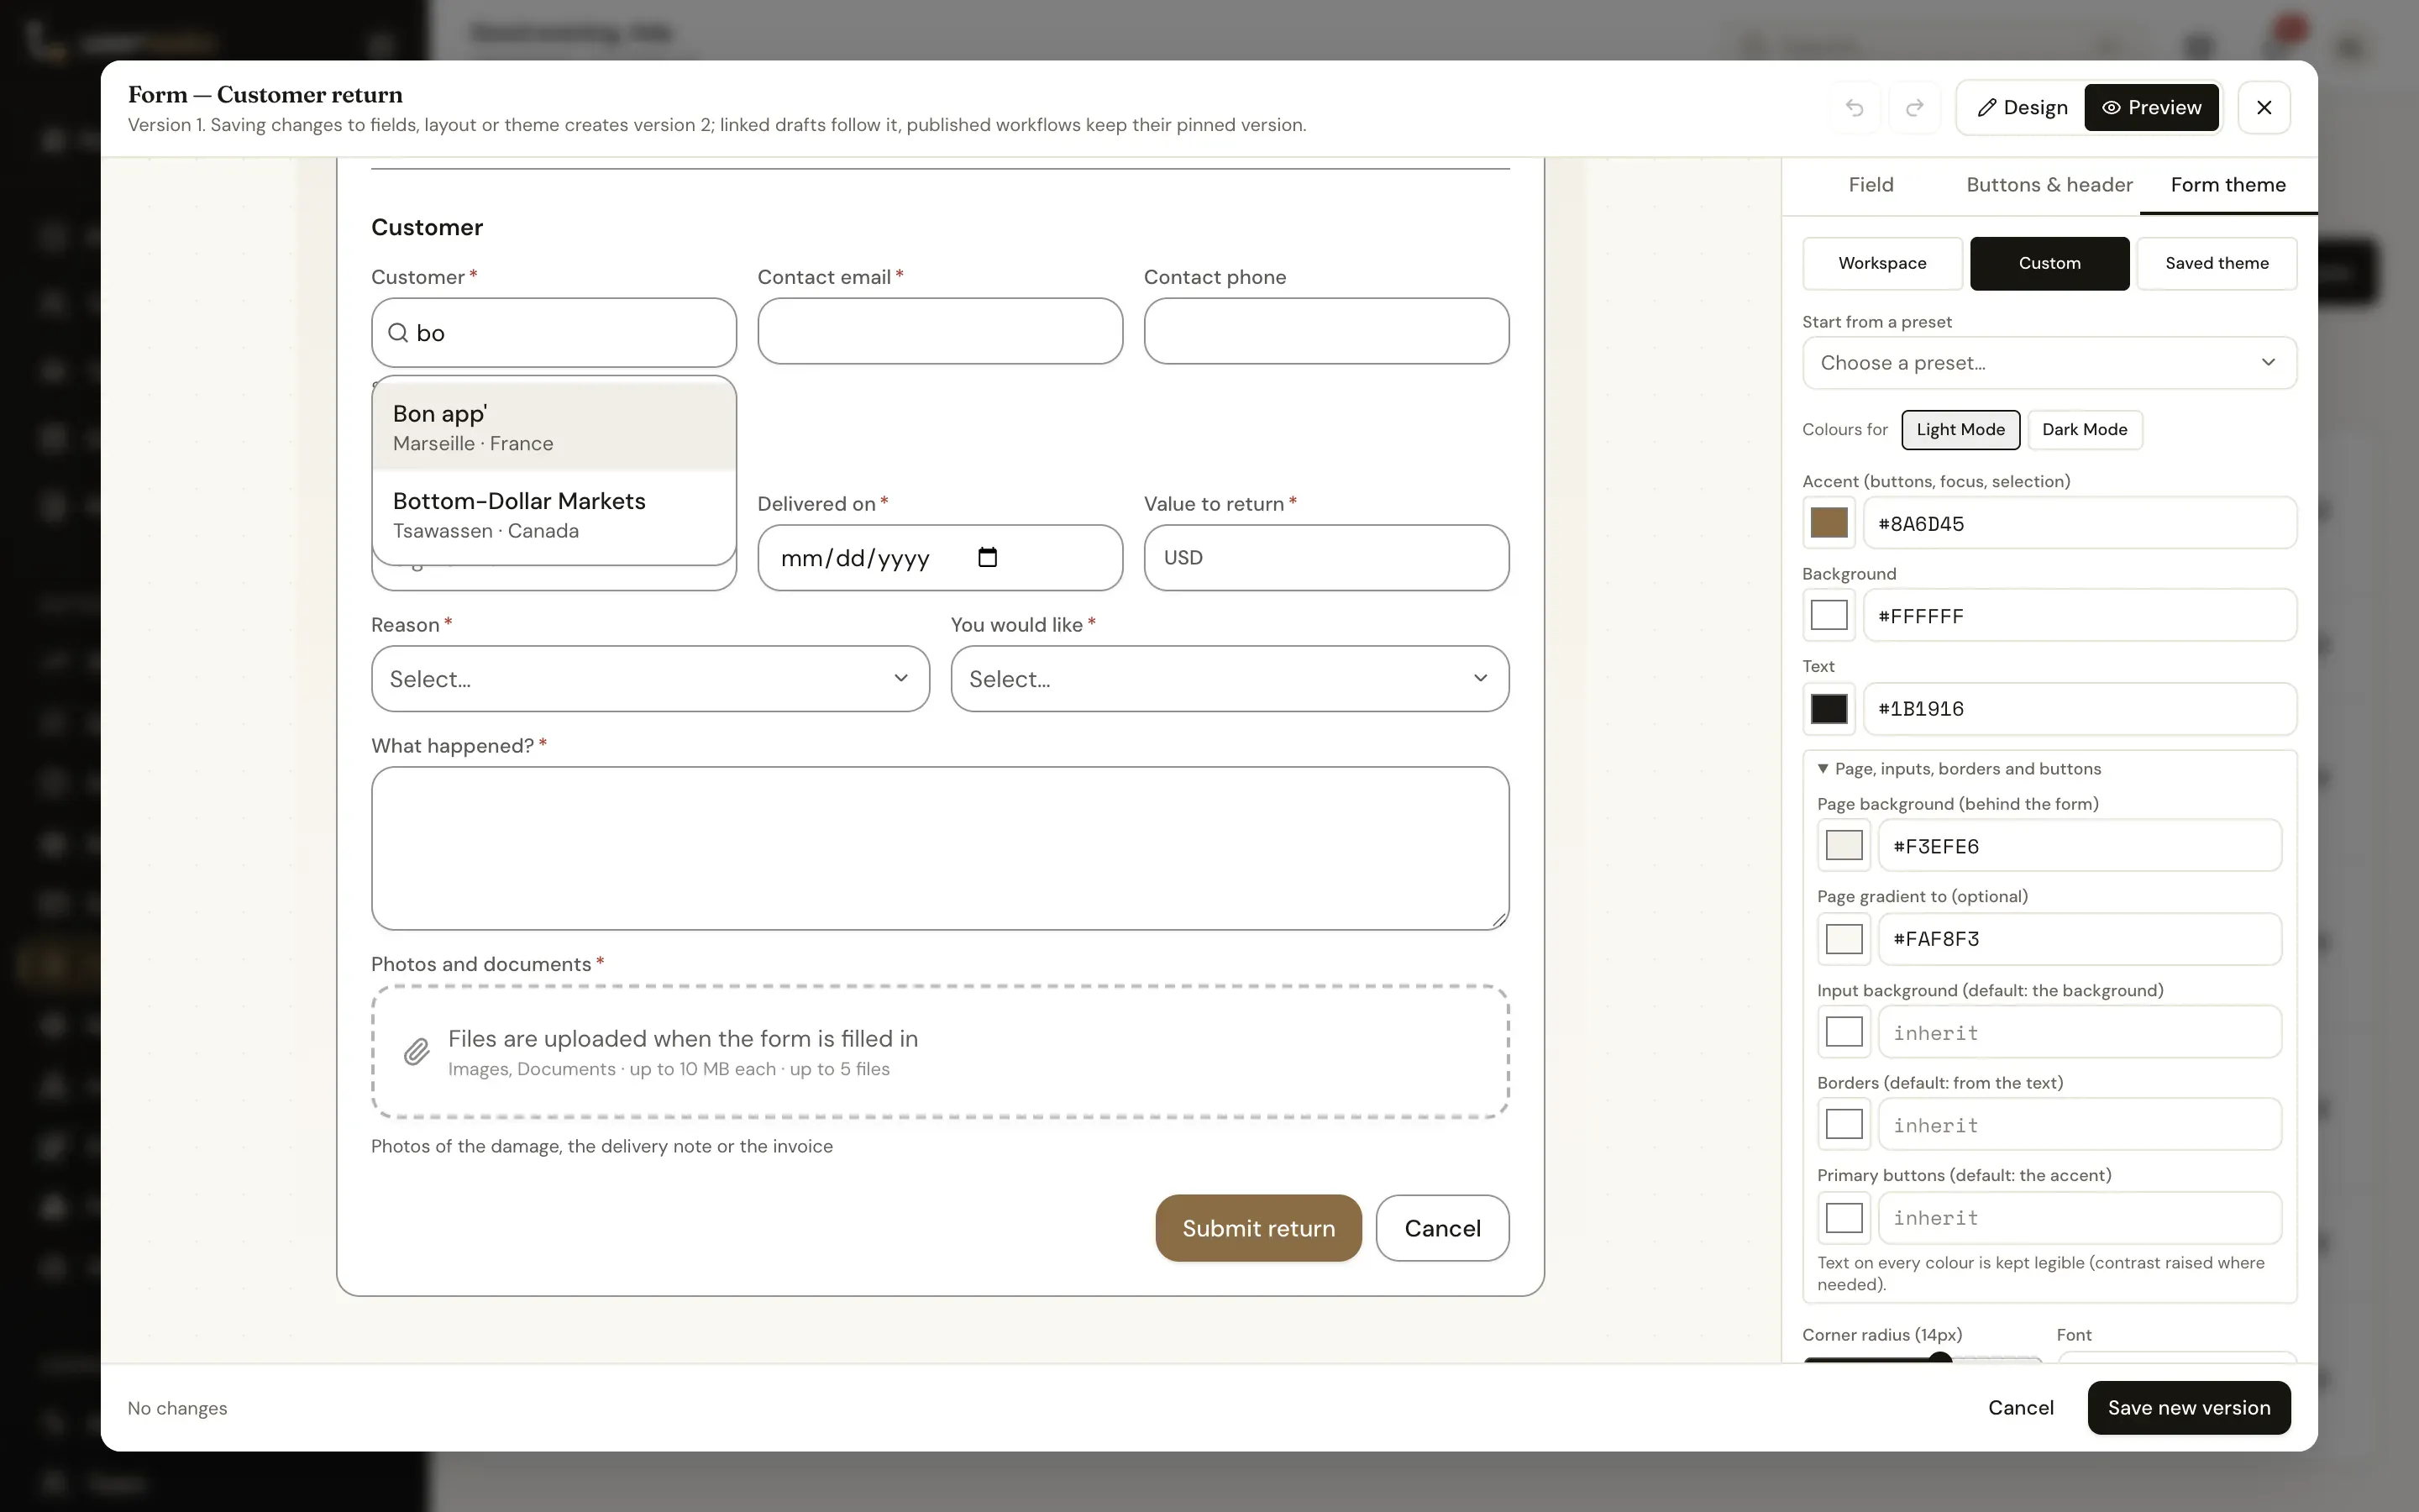
Task: Click the paperclip upload icon
Action: click(417, 1051)
